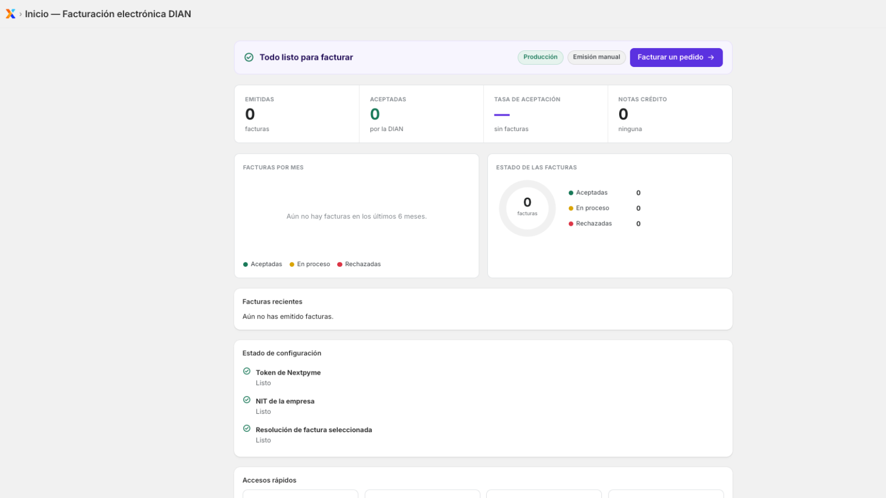886x498 pixels.
Task: Click the arrow icon in Facturar un pedido
Action: coord(711,58)
